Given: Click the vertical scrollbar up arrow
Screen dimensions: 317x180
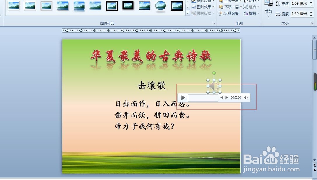Looking at the screenshot, I should pyautogui.click(x=314, y=38).
